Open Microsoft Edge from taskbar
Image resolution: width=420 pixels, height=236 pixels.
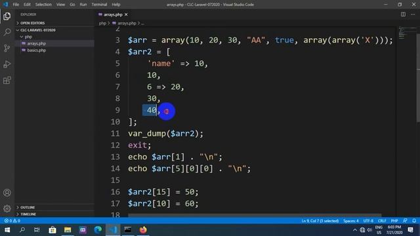point(98,230)
